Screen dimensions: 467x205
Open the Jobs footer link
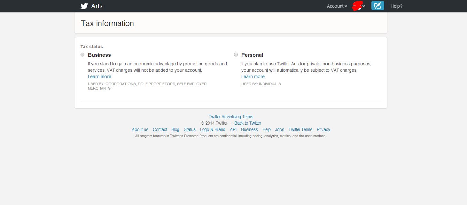[x=280, y=129]
